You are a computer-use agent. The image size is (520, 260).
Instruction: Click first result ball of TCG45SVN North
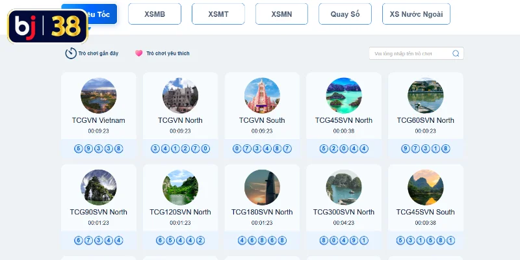tap(324, 149)
